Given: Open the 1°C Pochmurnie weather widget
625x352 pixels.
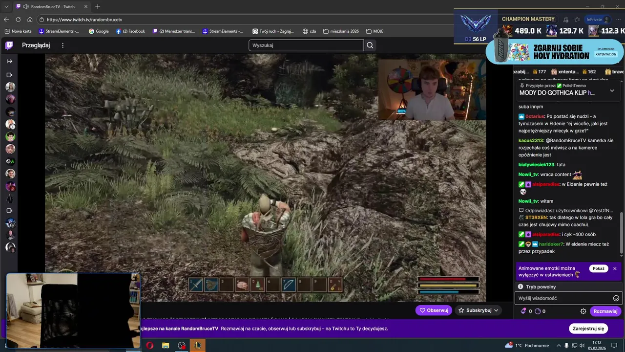Looking at the screenshot, I should tap(526, 346).
